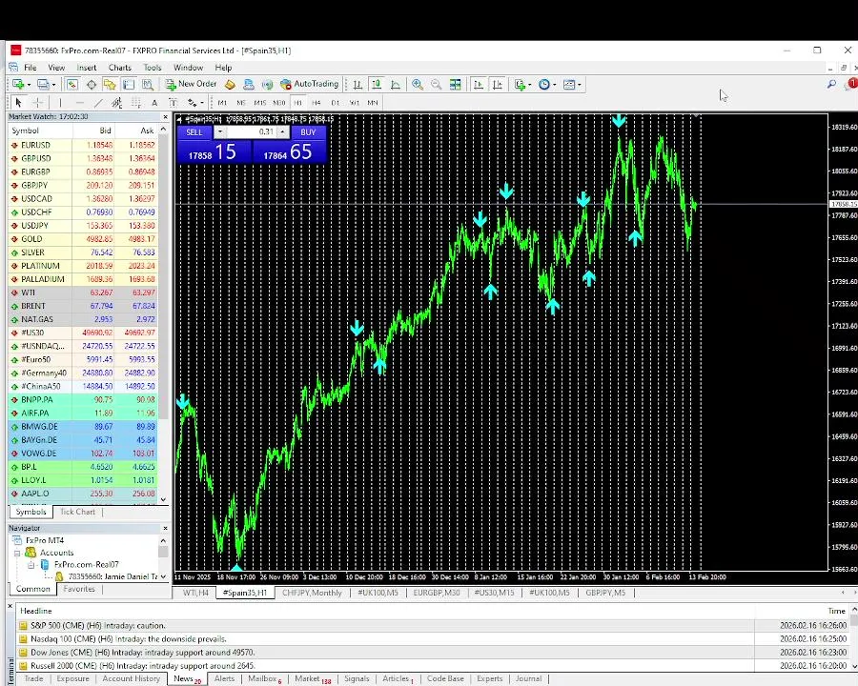Select the crosshair tool
Image resolution: width=858 pixels, height=686 pixels.
point(38,102)
